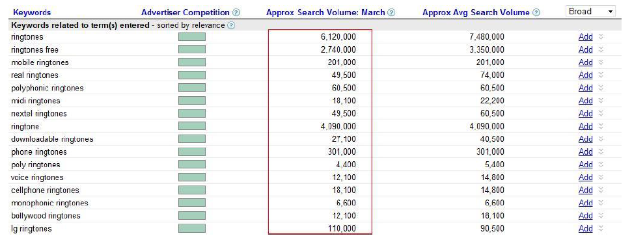Image resolution: width=632 pixels, height=249 pixels.
Task: Add the mobile ringtones keyword
Action: click(x=585, y=62)
